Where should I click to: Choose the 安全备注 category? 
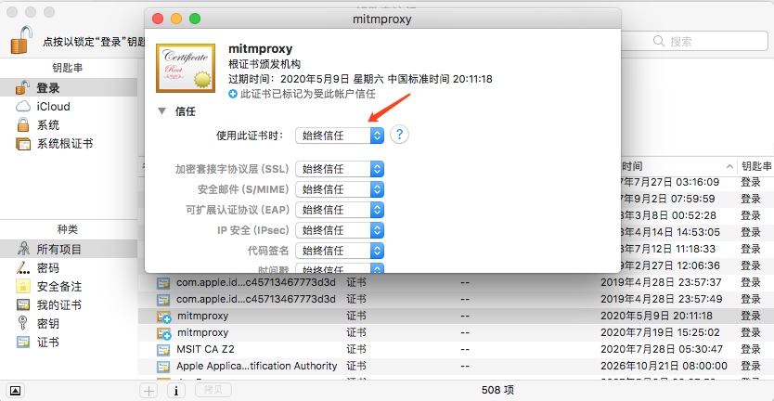point(69,287)
